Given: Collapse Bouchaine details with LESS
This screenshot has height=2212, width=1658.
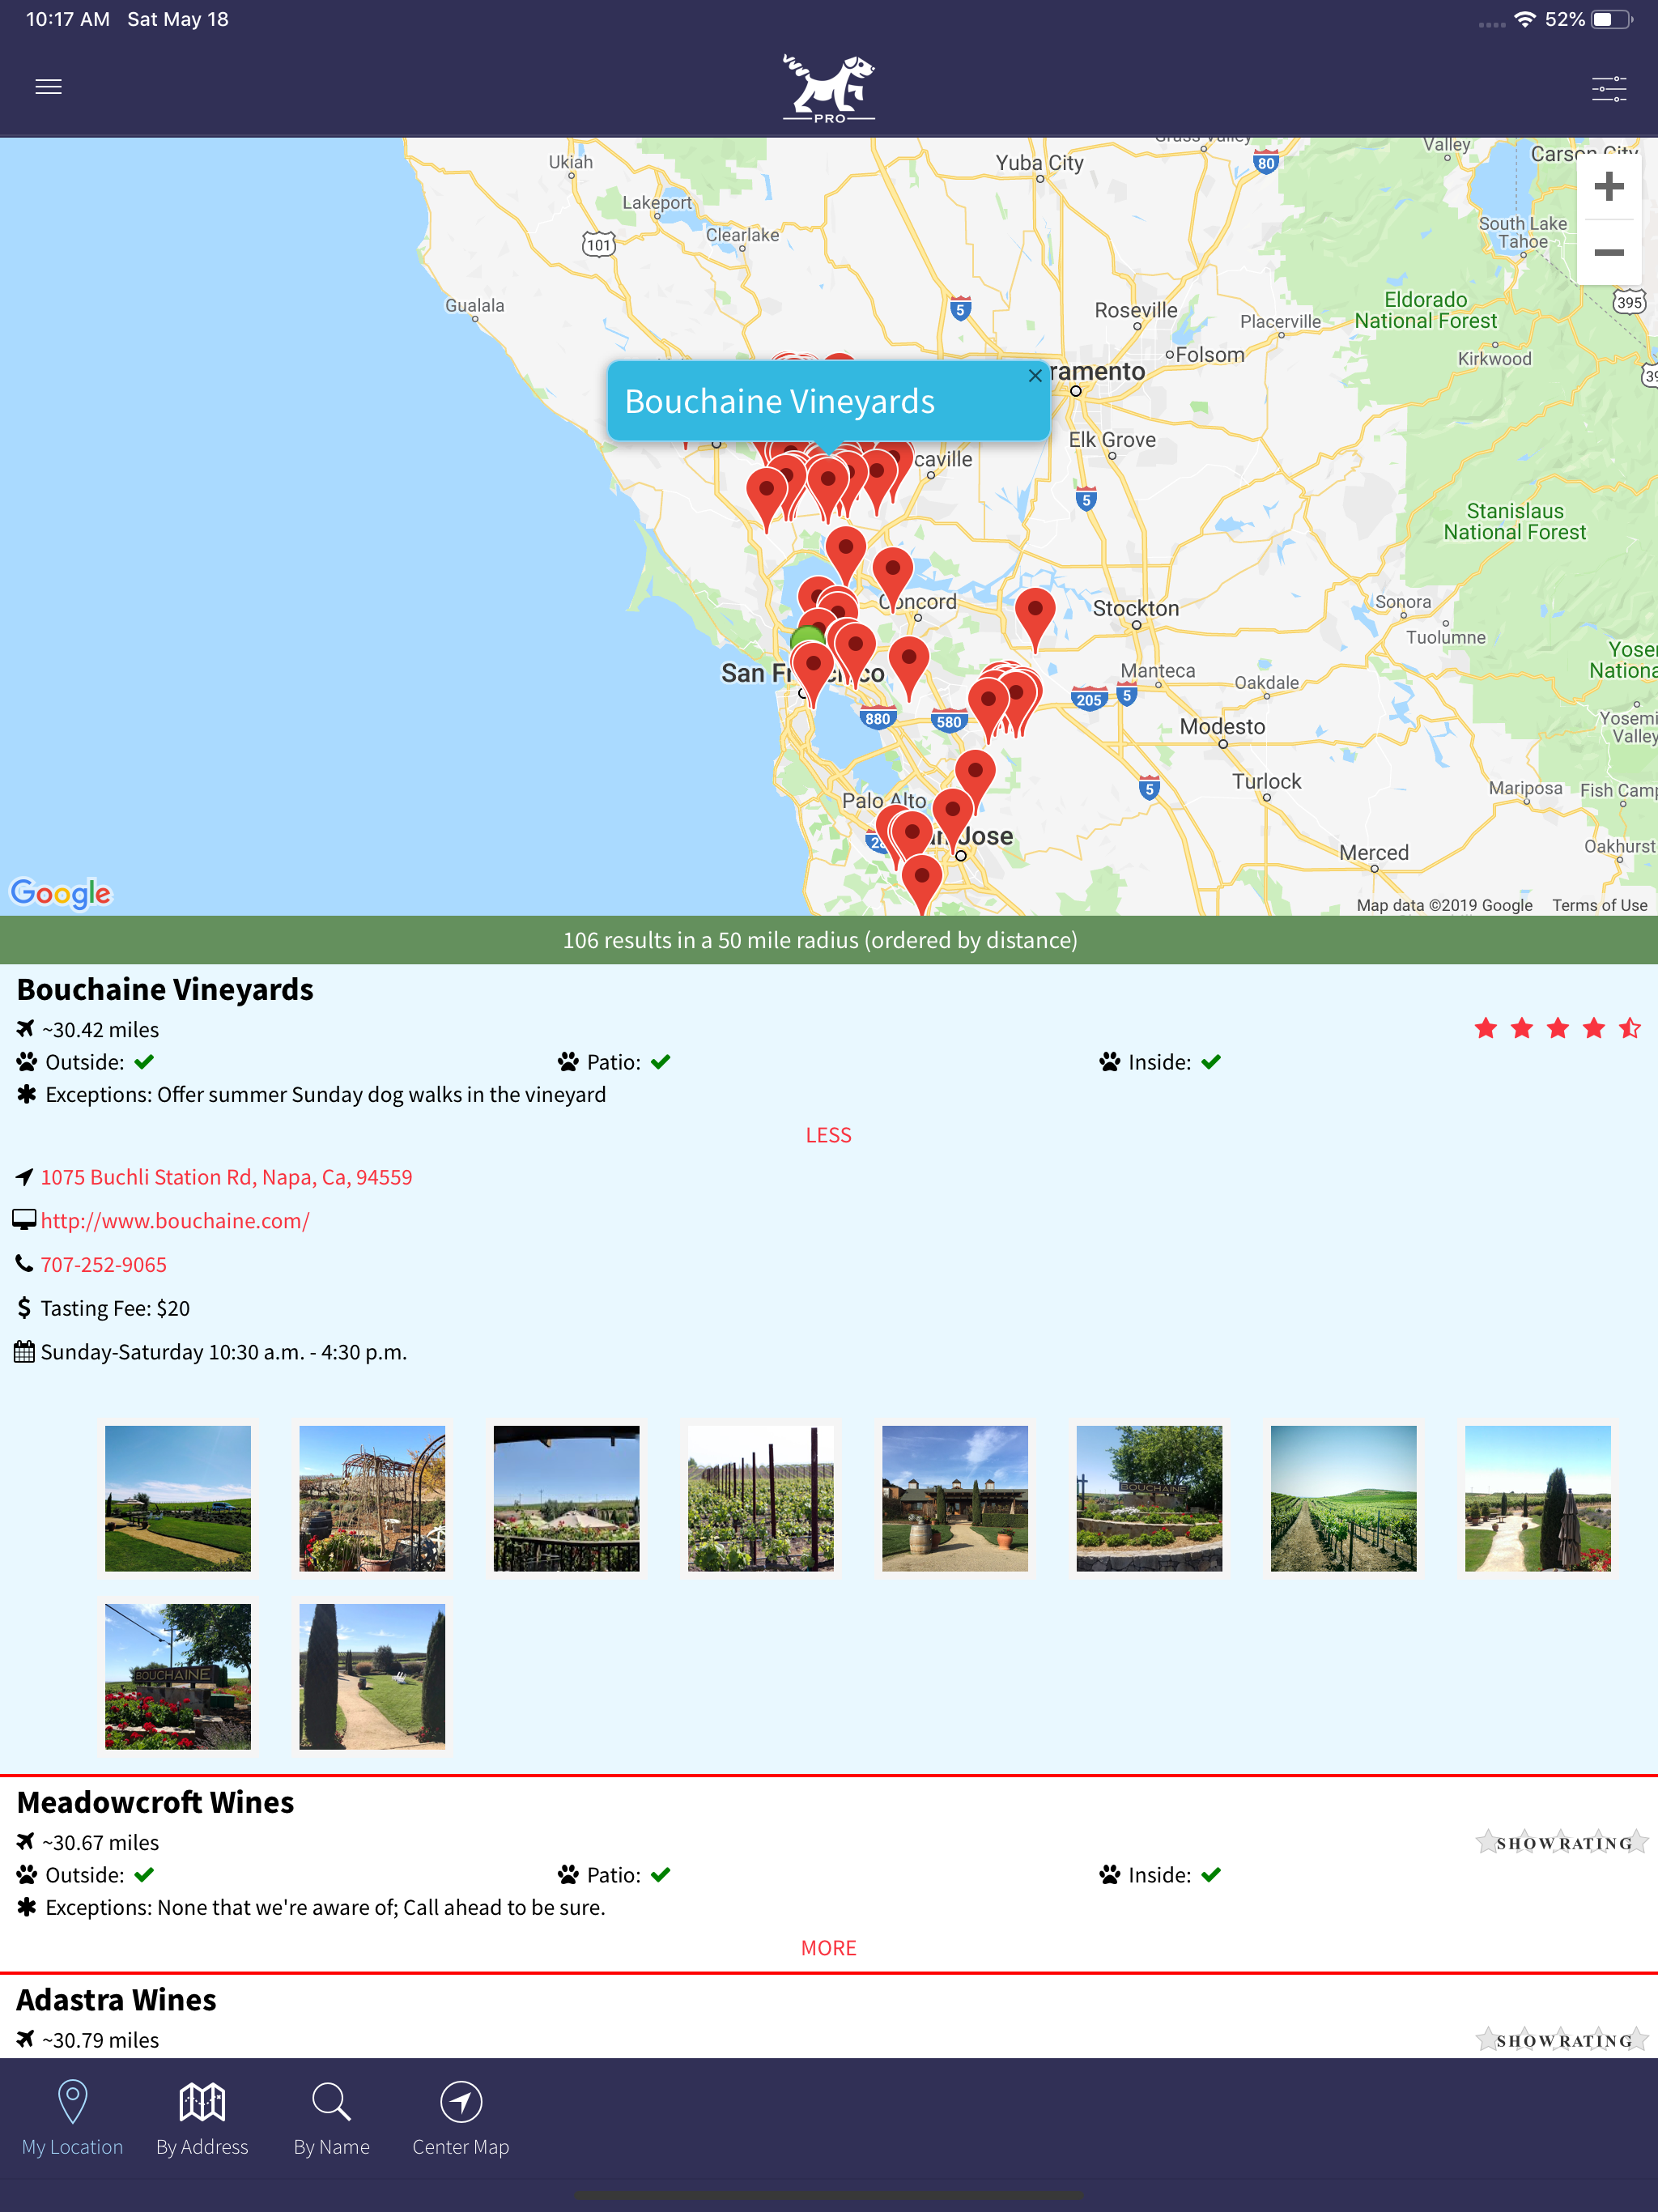Looking at the screenshot, I should pos(828,1135).
